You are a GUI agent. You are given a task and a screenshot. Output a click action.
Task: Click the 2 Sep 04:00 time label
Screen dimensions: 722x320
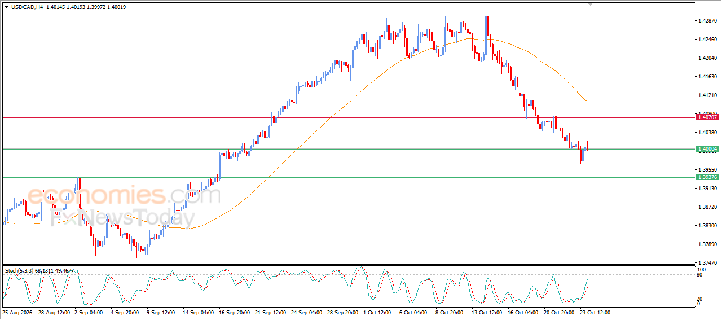point(89,312)
